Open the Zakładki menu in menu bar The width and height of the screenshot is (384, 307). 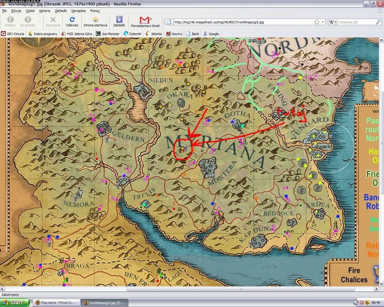point(60,11)
